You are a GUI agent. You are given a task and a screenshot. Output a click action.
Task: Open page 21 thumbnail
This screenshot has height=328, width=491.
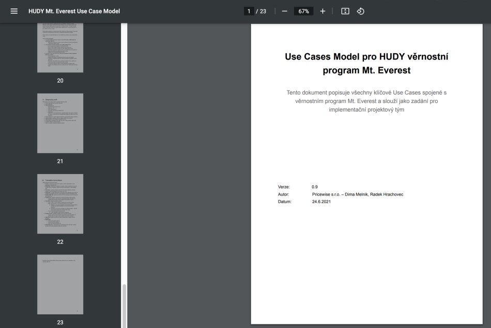click(60, 123)
